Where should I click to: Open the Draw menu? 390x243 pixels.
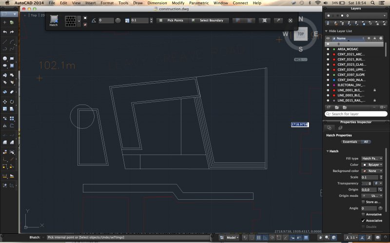pyautogui.click(x=138, y=3)
